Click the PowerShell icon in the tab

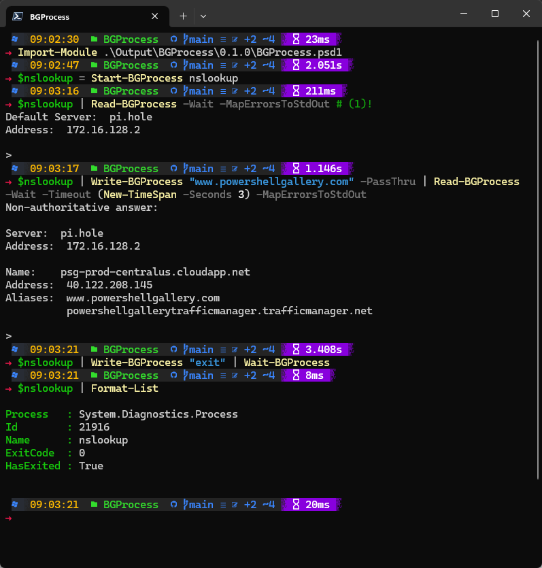[x=18, y=16]
